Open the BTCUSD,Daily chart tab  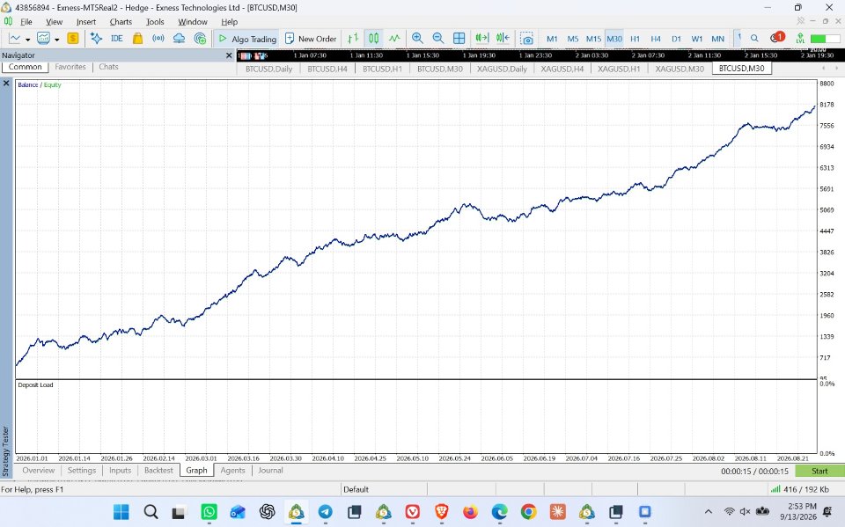coord(268,69)
